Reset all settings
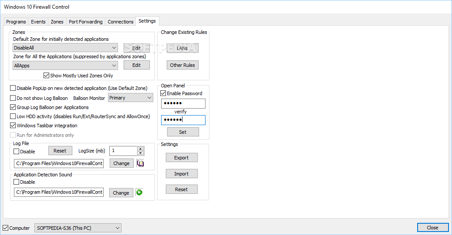This screenshot has width=452, height=235. coord(182,189)
